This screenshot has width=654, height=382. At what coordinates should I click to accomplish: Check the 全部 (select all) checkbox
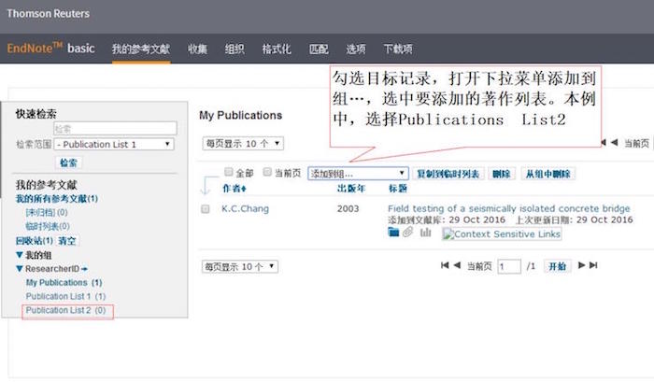[229, 172]
